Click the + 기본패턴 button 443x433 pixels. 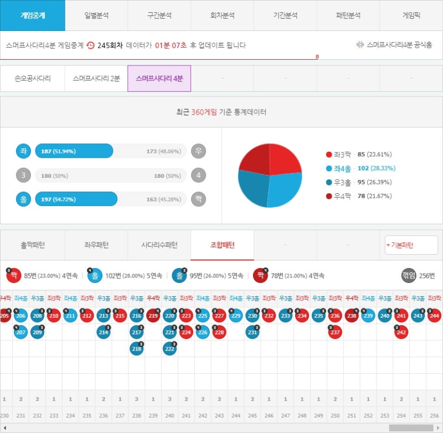click(x=411, y=245)
